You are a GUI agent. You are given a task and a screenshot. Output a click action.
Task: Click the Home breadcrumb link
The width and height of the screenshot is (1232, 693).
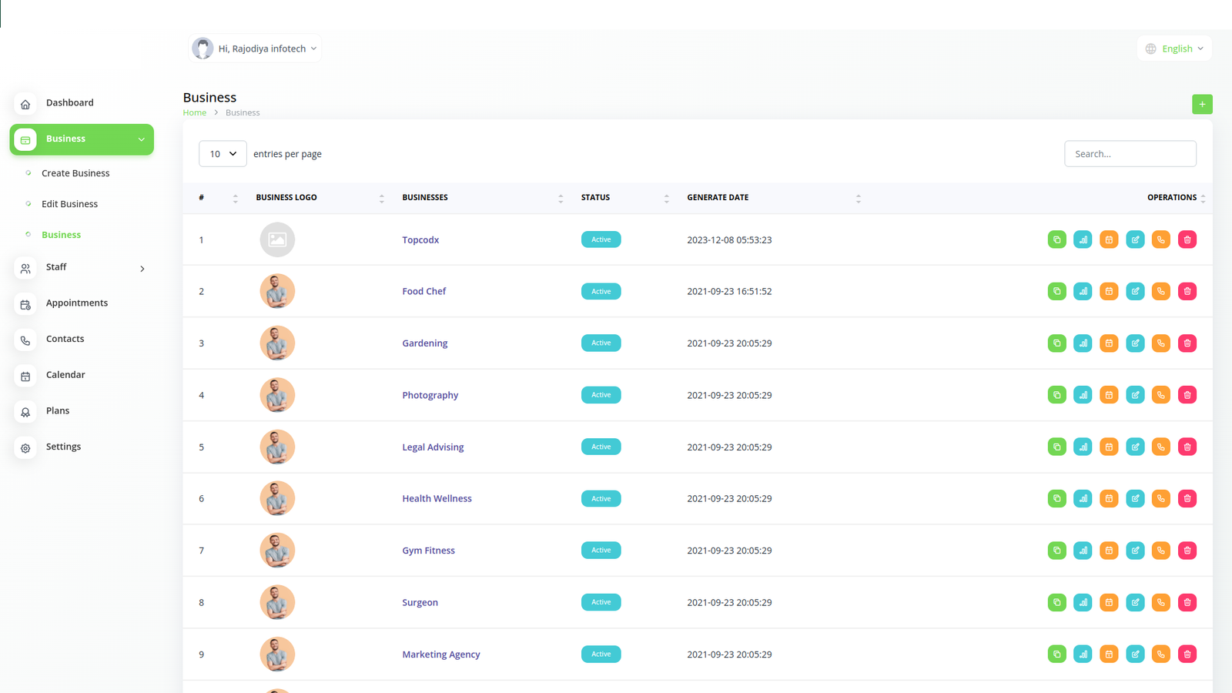click(x=194, y=112)
